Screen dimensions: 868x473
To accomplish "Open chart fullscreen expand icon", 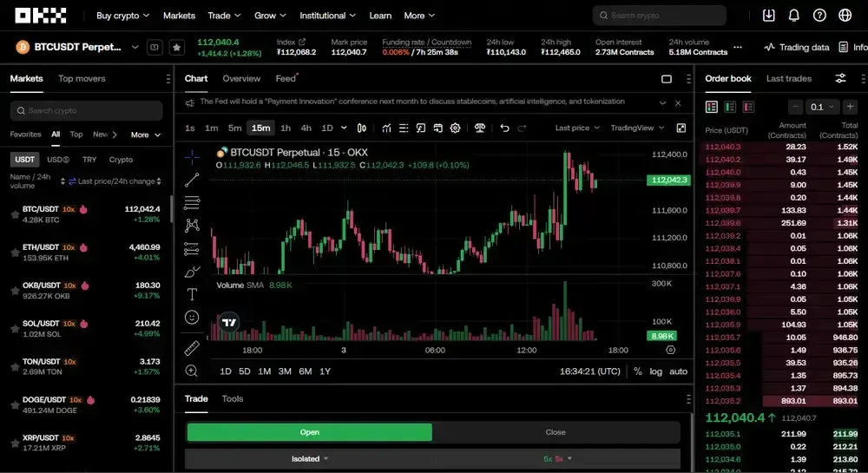I will (681, 128).
